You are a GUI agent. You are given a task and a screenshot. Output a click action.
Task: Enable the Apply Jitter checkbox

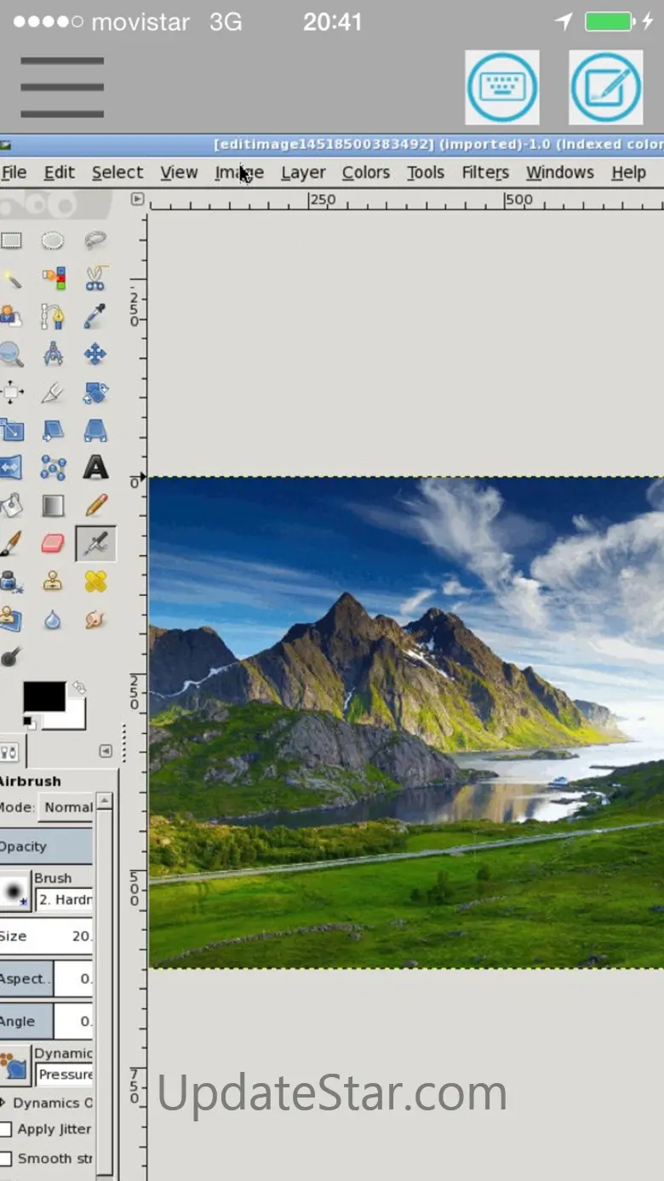pos(6,1129)
